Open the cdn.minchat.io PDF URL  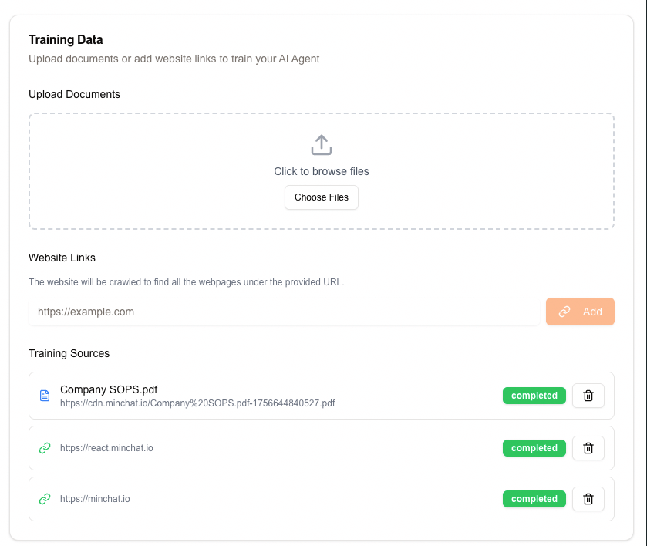coord(197,403)
